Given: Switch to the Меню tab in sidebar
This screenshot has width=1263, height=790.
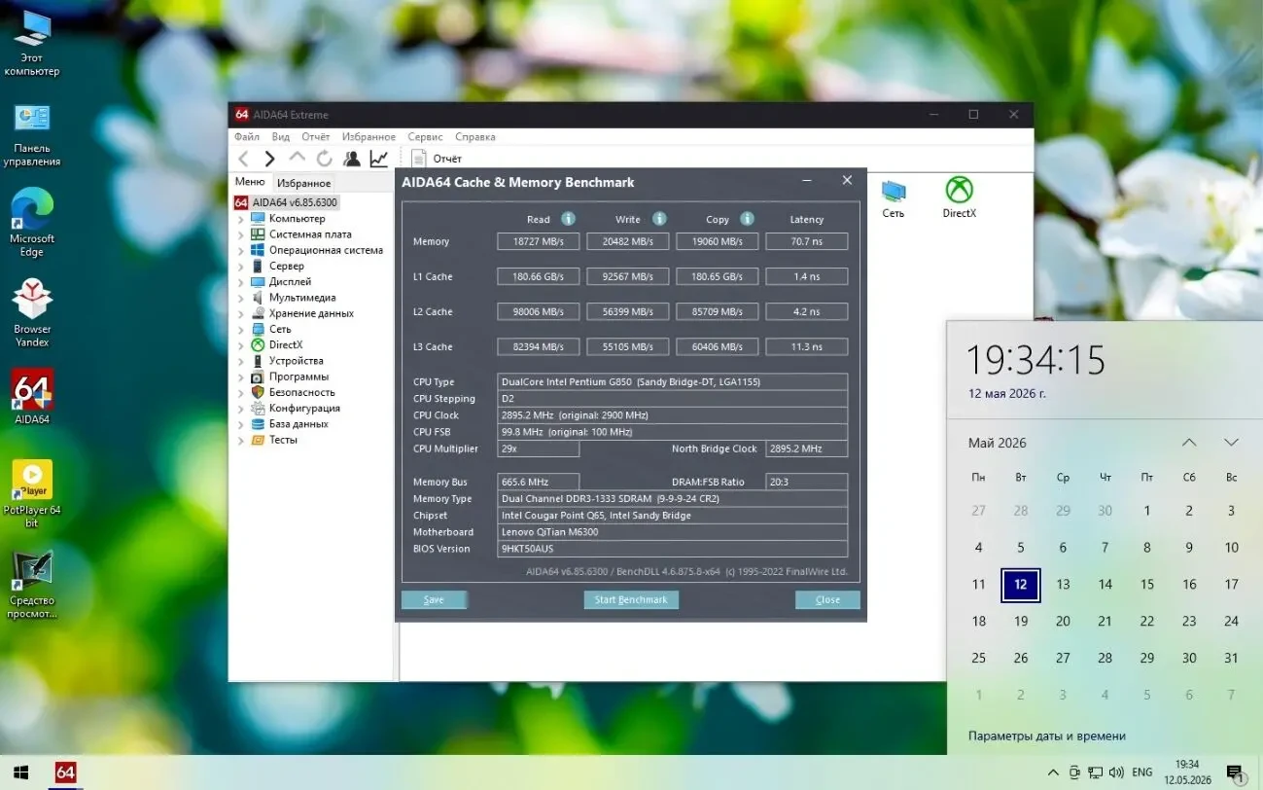Looking at the screenshot, I should point(250,182).
